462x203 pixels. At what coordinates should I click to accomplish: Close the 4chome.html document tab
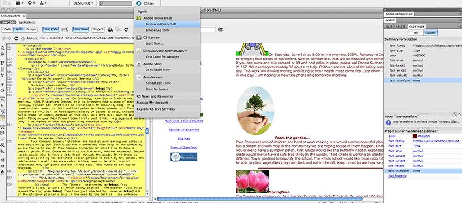click(24, 16)
